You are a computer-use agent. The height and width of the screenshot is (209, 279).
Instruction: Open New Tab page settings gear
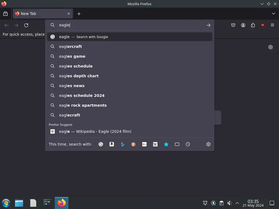(x=271, y=47)
